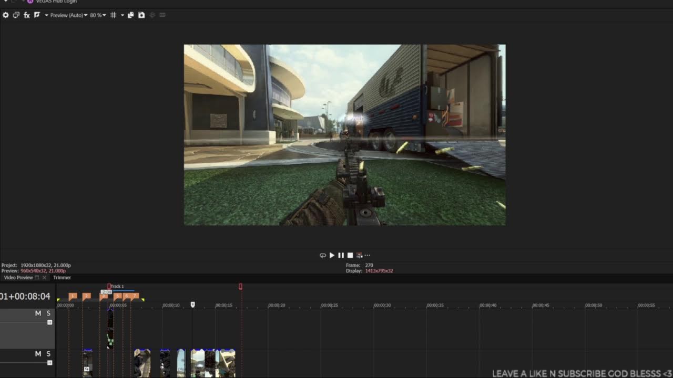Close the Video Preview tab
Screen dimensions: 673x378
(44, 278)
